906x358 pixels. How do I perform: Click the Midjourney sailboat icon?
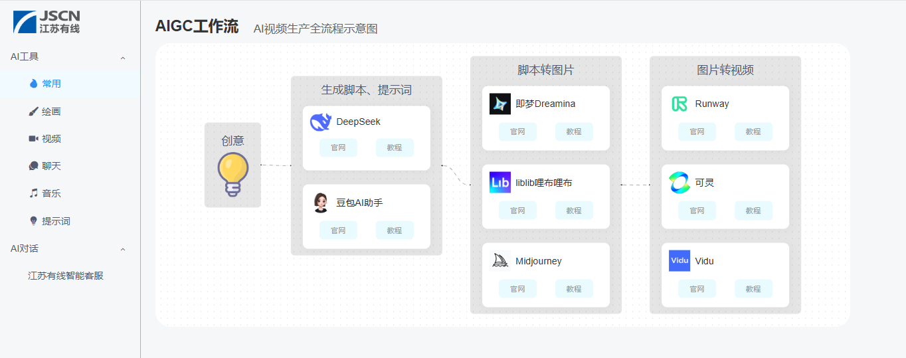(x=500, y=261)
